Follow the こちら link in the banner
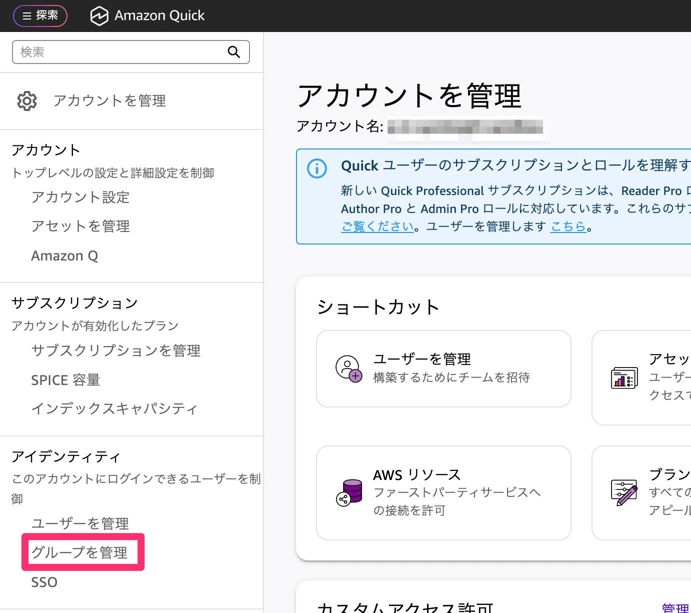The height and width of the screenshot is (613, 691). 568,226
